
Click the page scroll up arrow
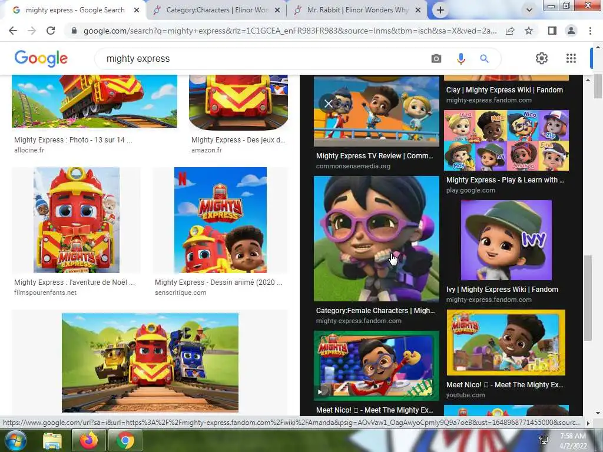598,47
